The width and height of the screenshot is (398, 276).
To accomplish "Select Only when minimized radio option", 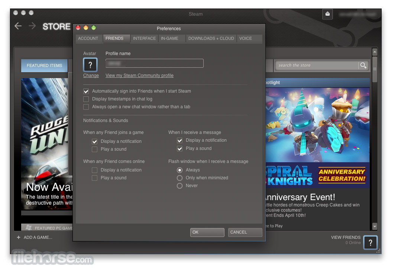I will [180, 178].
